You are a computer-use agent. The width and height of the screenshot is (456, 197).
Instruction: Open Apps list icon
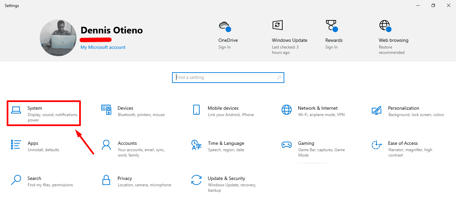coord(16,144)
